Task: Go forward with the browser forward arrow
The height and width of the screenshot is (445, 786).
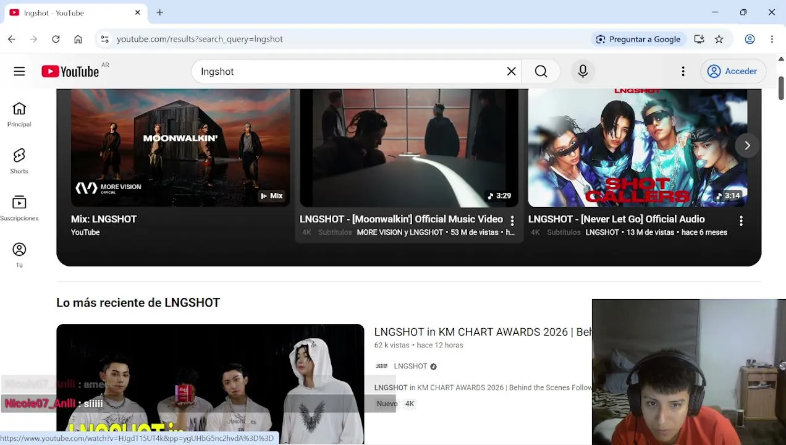Action: 33,39
